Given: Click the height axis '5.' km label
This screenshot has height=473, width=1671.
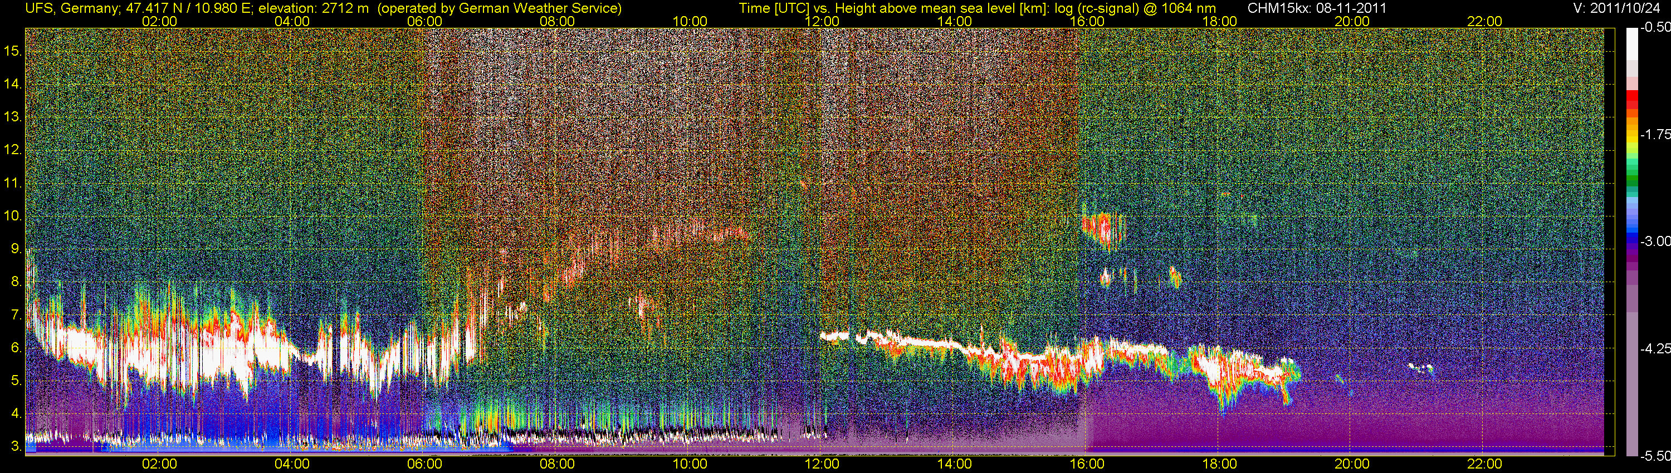Looking at the screenshot, I should pos(16,381).
